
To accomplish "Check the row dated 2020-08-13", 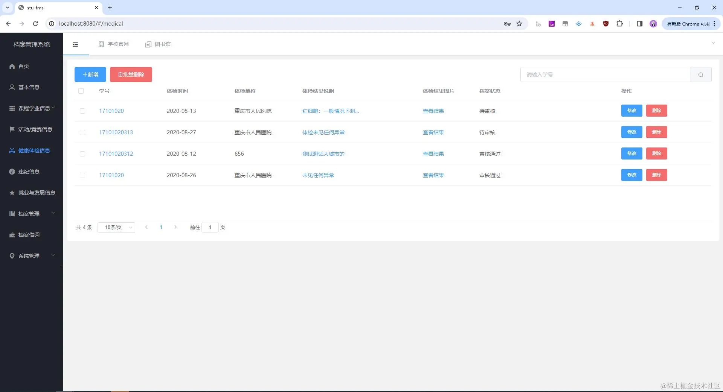I will click(x=82, y=111).
